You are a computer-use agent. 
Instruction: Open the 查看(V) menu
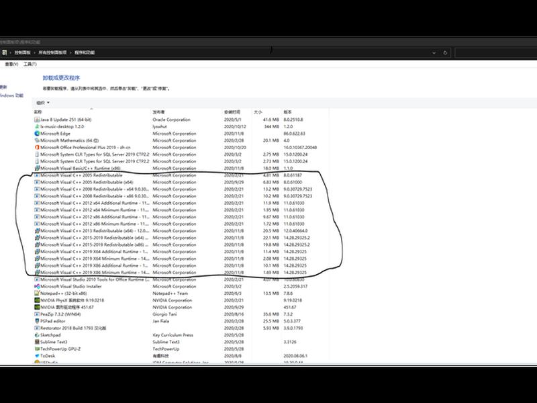tap(11, 64)
